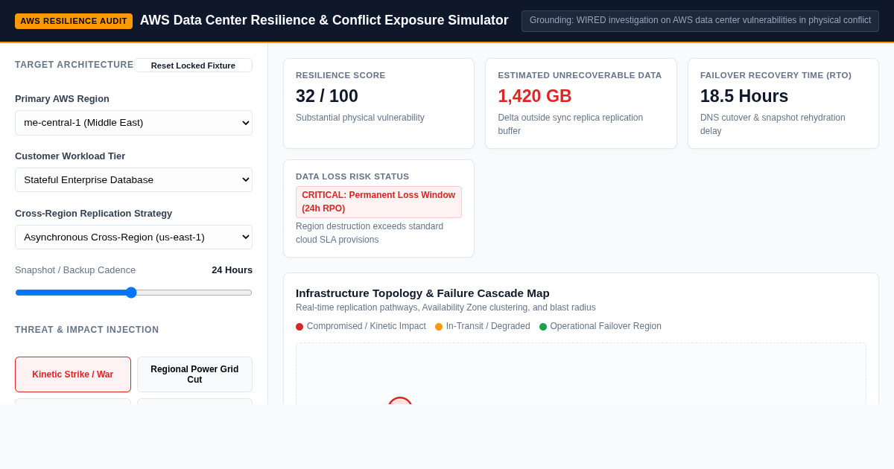Image resolution: width=894 pixels, height=469 pixels.
Task: Click the orange In-Transit / Degraded legend dot
Action: [x=439, y=327]
